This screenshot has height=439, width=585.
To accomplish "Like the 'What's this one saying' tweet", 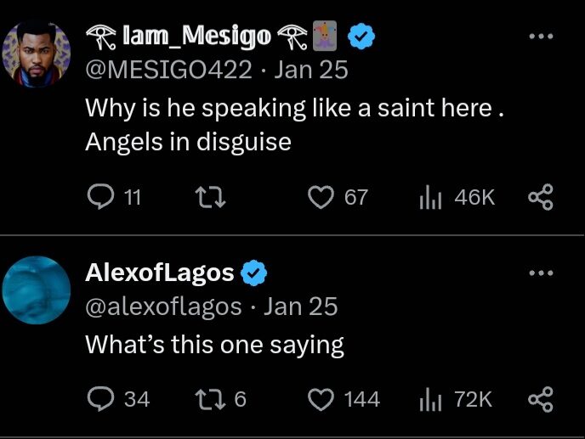I will (x=320, y=399).
